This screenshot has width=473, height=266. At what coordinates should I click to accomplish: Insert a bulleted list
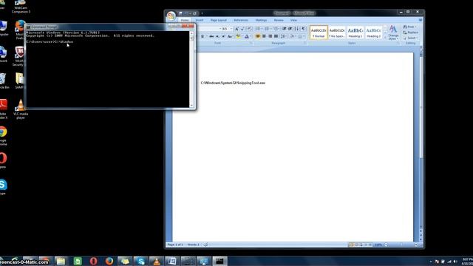(x=258, y=29)
